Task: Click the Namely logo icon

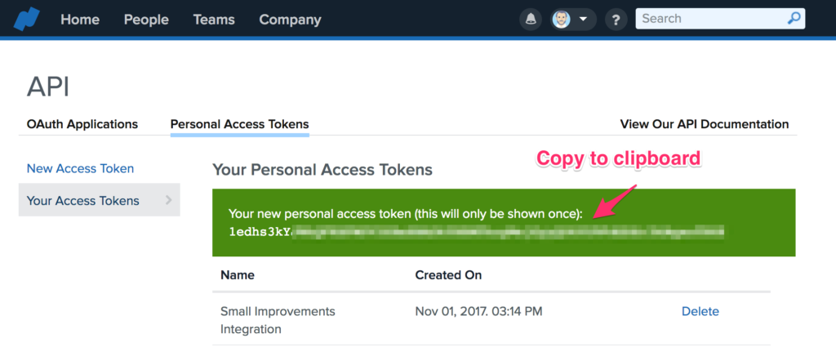Action: pos(27,19)
